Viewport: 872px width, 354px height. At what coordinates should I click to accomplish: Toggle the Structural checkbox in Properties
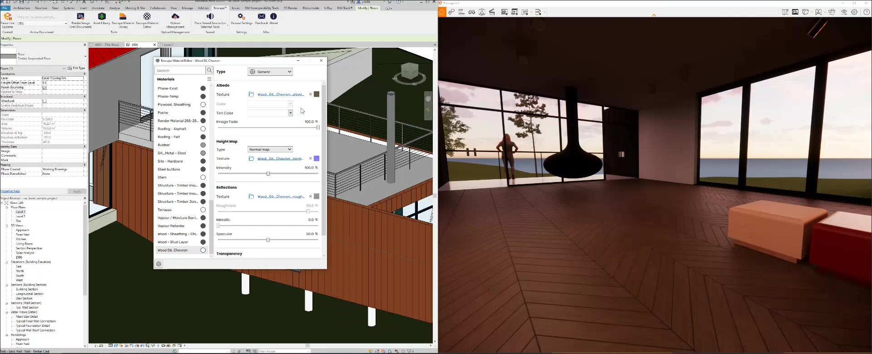[x=45, y=101]
